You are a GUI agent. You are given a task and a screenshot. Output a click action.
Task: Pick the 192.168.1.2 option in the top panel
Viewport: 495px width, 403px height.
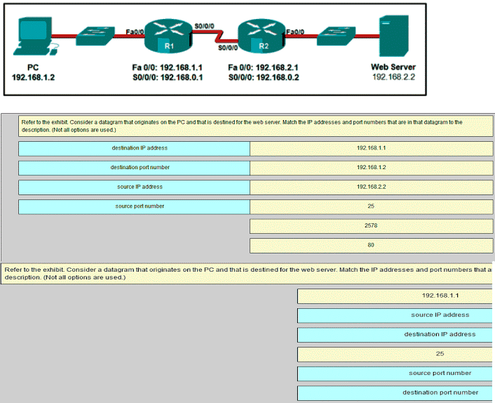click(372, 168)
